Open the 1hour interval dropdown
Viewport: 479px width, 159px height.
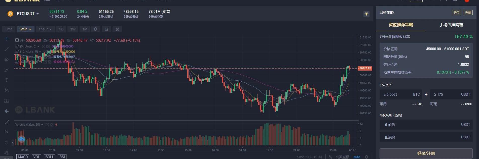coord(45,29)
